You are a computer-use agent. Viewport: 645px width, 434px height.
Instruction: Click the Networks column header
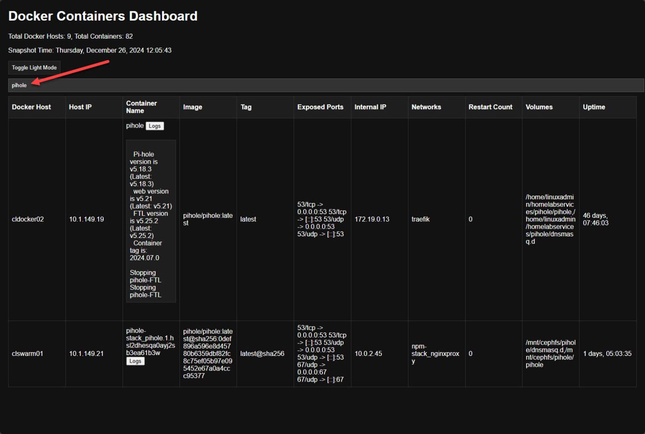point(426,107)
